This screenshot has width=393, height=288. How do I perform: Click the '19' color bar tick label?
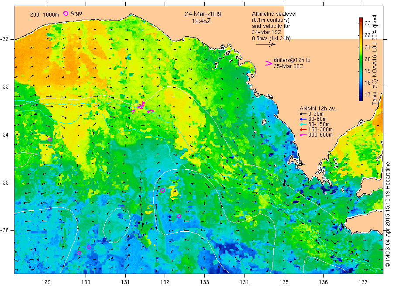[x=367, y=71]
